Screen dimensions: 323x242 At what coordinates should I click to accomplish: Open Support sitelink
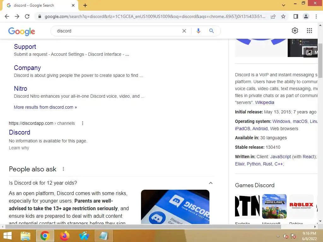point(25,47)
